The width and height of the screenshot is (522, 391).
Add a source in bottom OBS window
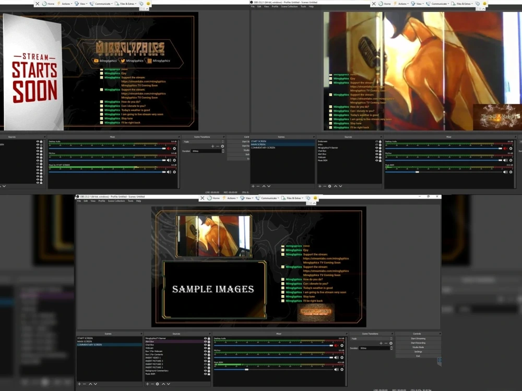pyautogui.click(x=147, y=384)
